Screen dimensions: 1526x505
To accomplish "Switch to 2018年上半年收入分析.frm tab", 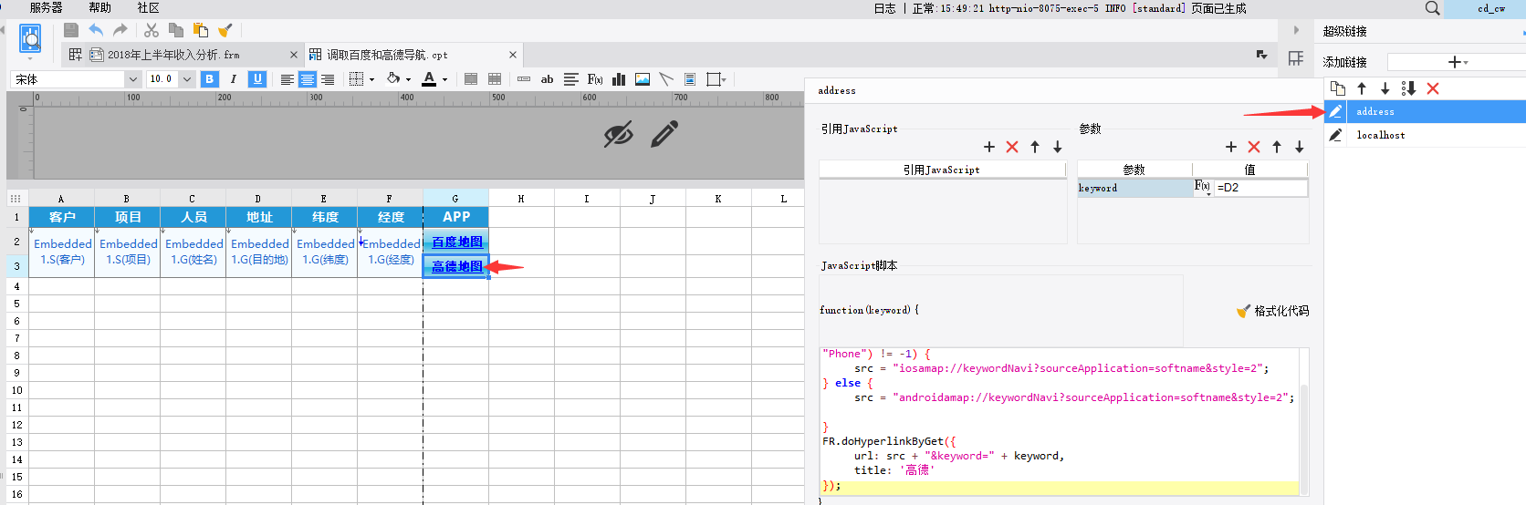I will 173,55.
